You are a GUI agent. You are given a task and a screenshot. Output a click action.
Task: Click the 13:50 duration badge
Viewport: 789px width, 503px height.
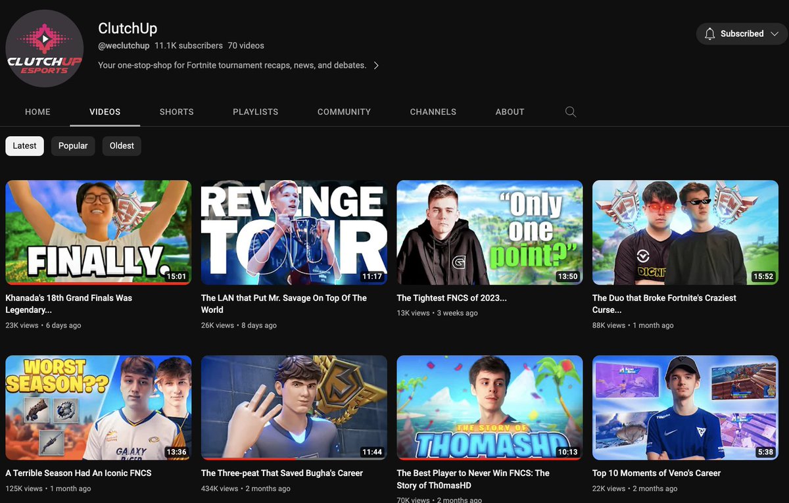(567, 276)
